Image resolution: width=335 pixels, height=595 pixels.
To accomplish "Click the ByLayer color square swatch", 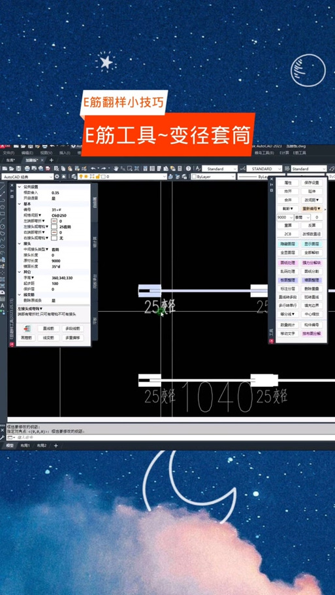I will tap(194, 176).
